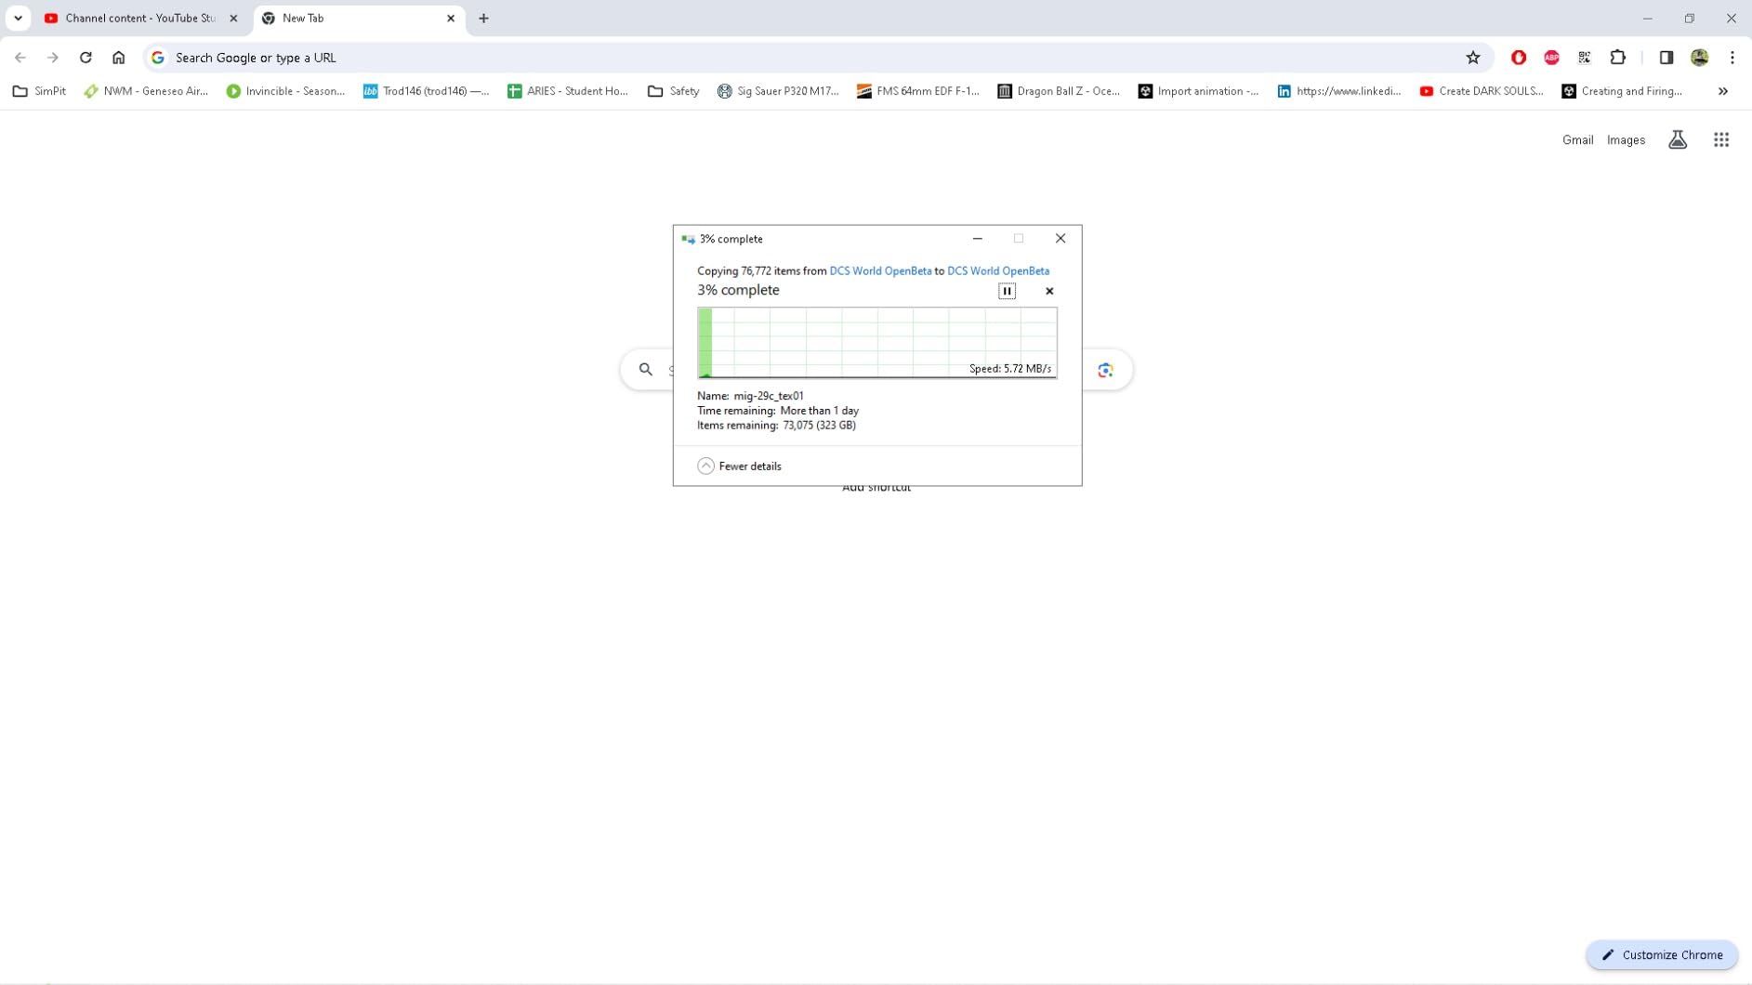Screen dimensions: 1752x985
Task: Open the Google Images link
Action: [1626, 140]
